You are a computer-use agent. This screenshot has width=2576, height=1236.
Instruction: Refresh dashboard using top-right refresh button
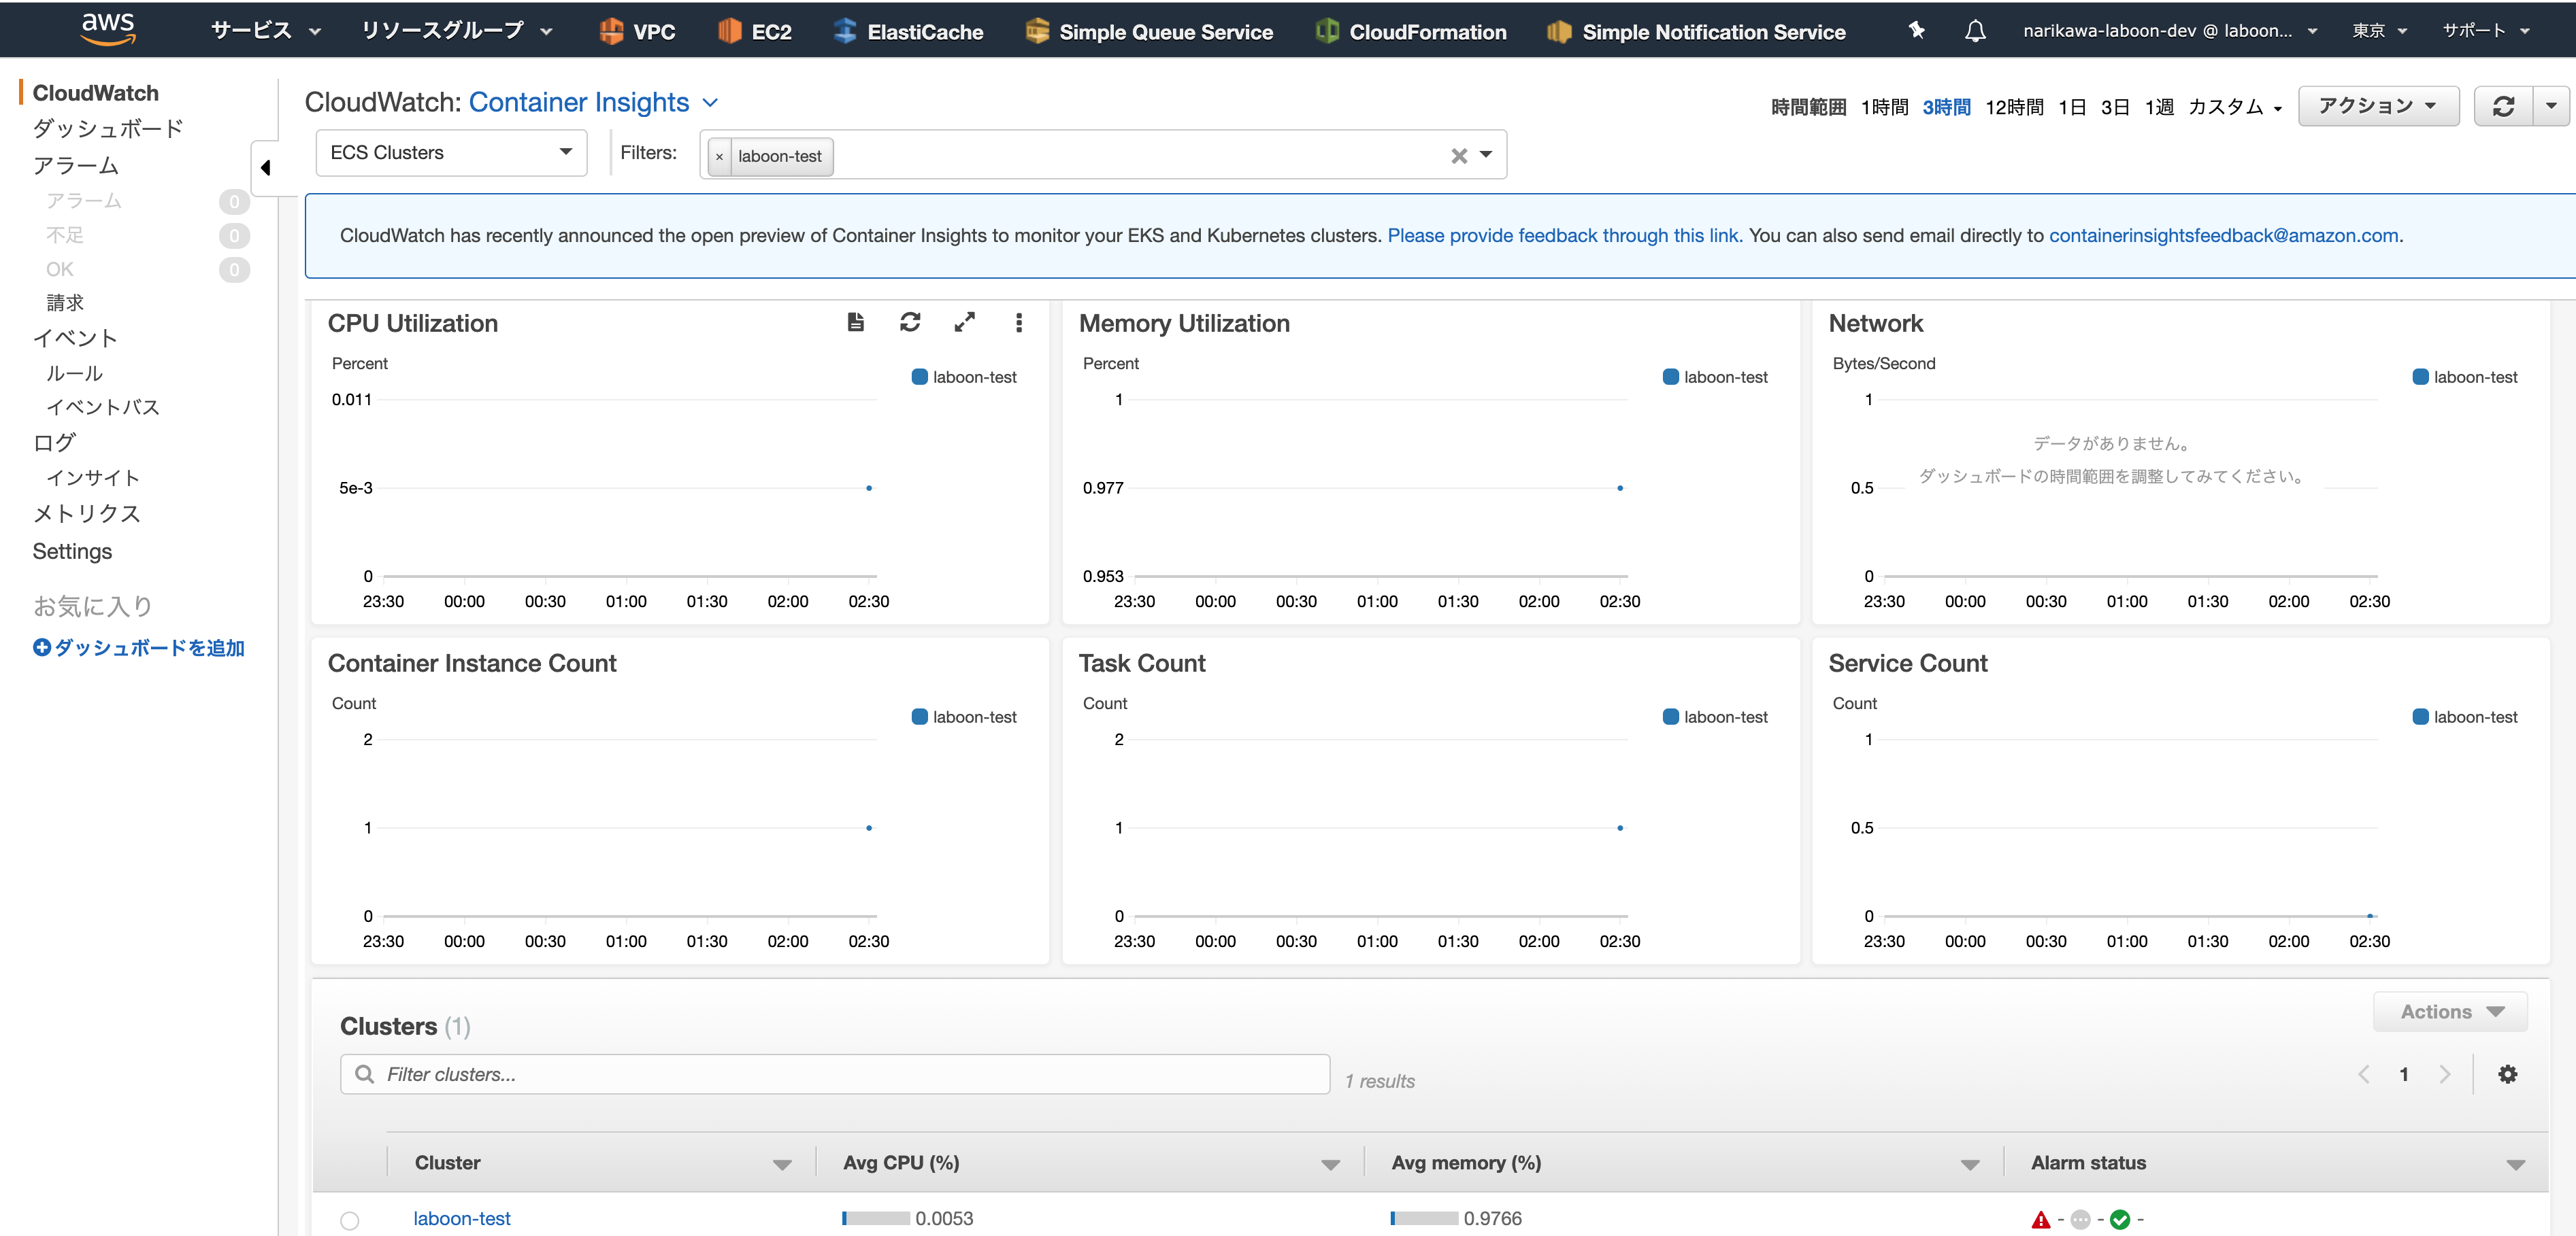click(2503, 106)
